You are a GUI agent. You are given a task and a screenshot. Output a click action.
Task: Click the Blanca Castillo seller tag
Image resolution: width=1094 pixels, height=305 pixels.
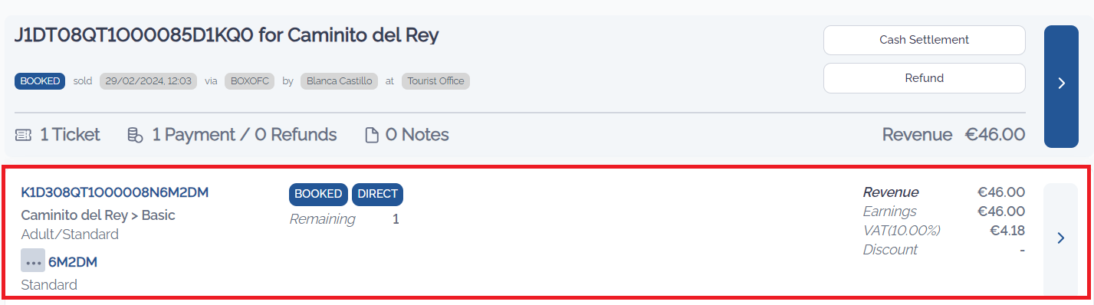(339, 80)
